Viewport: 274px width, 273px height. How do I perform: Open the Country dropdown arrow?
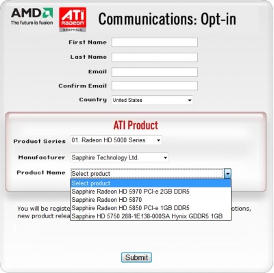[x=190, y=100]
